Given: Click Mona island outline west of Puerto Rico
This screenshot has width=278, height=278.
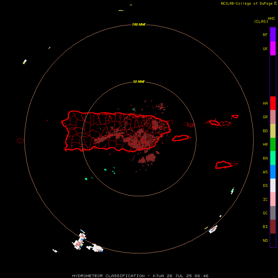Looking at the screenshot, I should [x=20, y=141].
